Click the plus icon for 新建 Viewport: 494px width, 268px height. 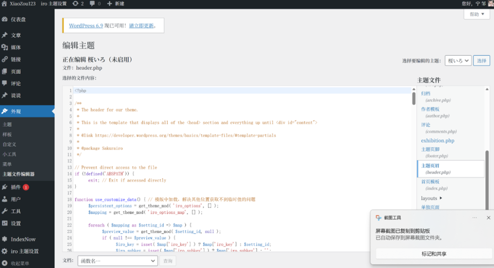[109, 4]
